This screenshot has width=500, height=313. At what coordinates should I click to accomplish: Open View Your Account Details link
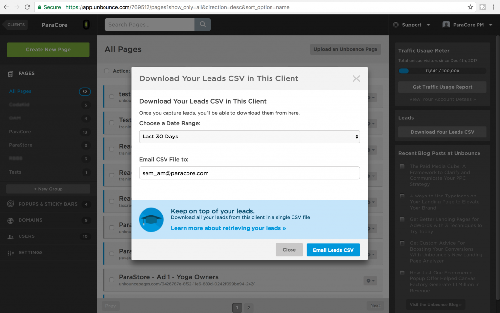pos(442,99)
